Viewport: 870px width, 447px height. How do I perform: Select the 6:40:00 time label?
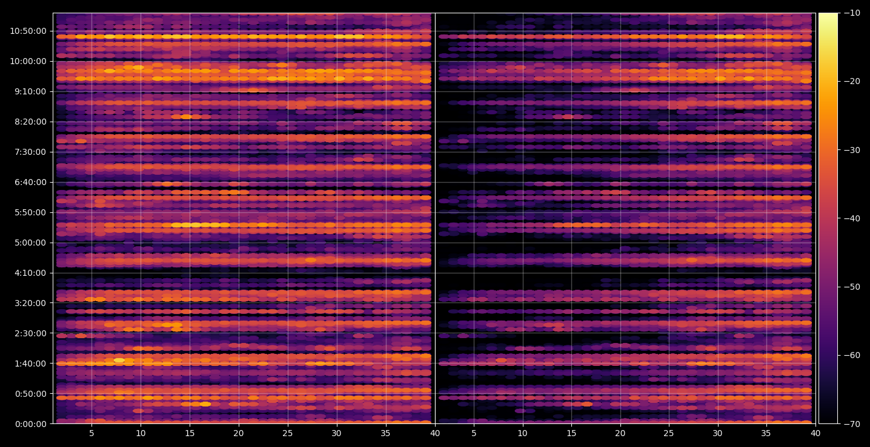point(30,182)
